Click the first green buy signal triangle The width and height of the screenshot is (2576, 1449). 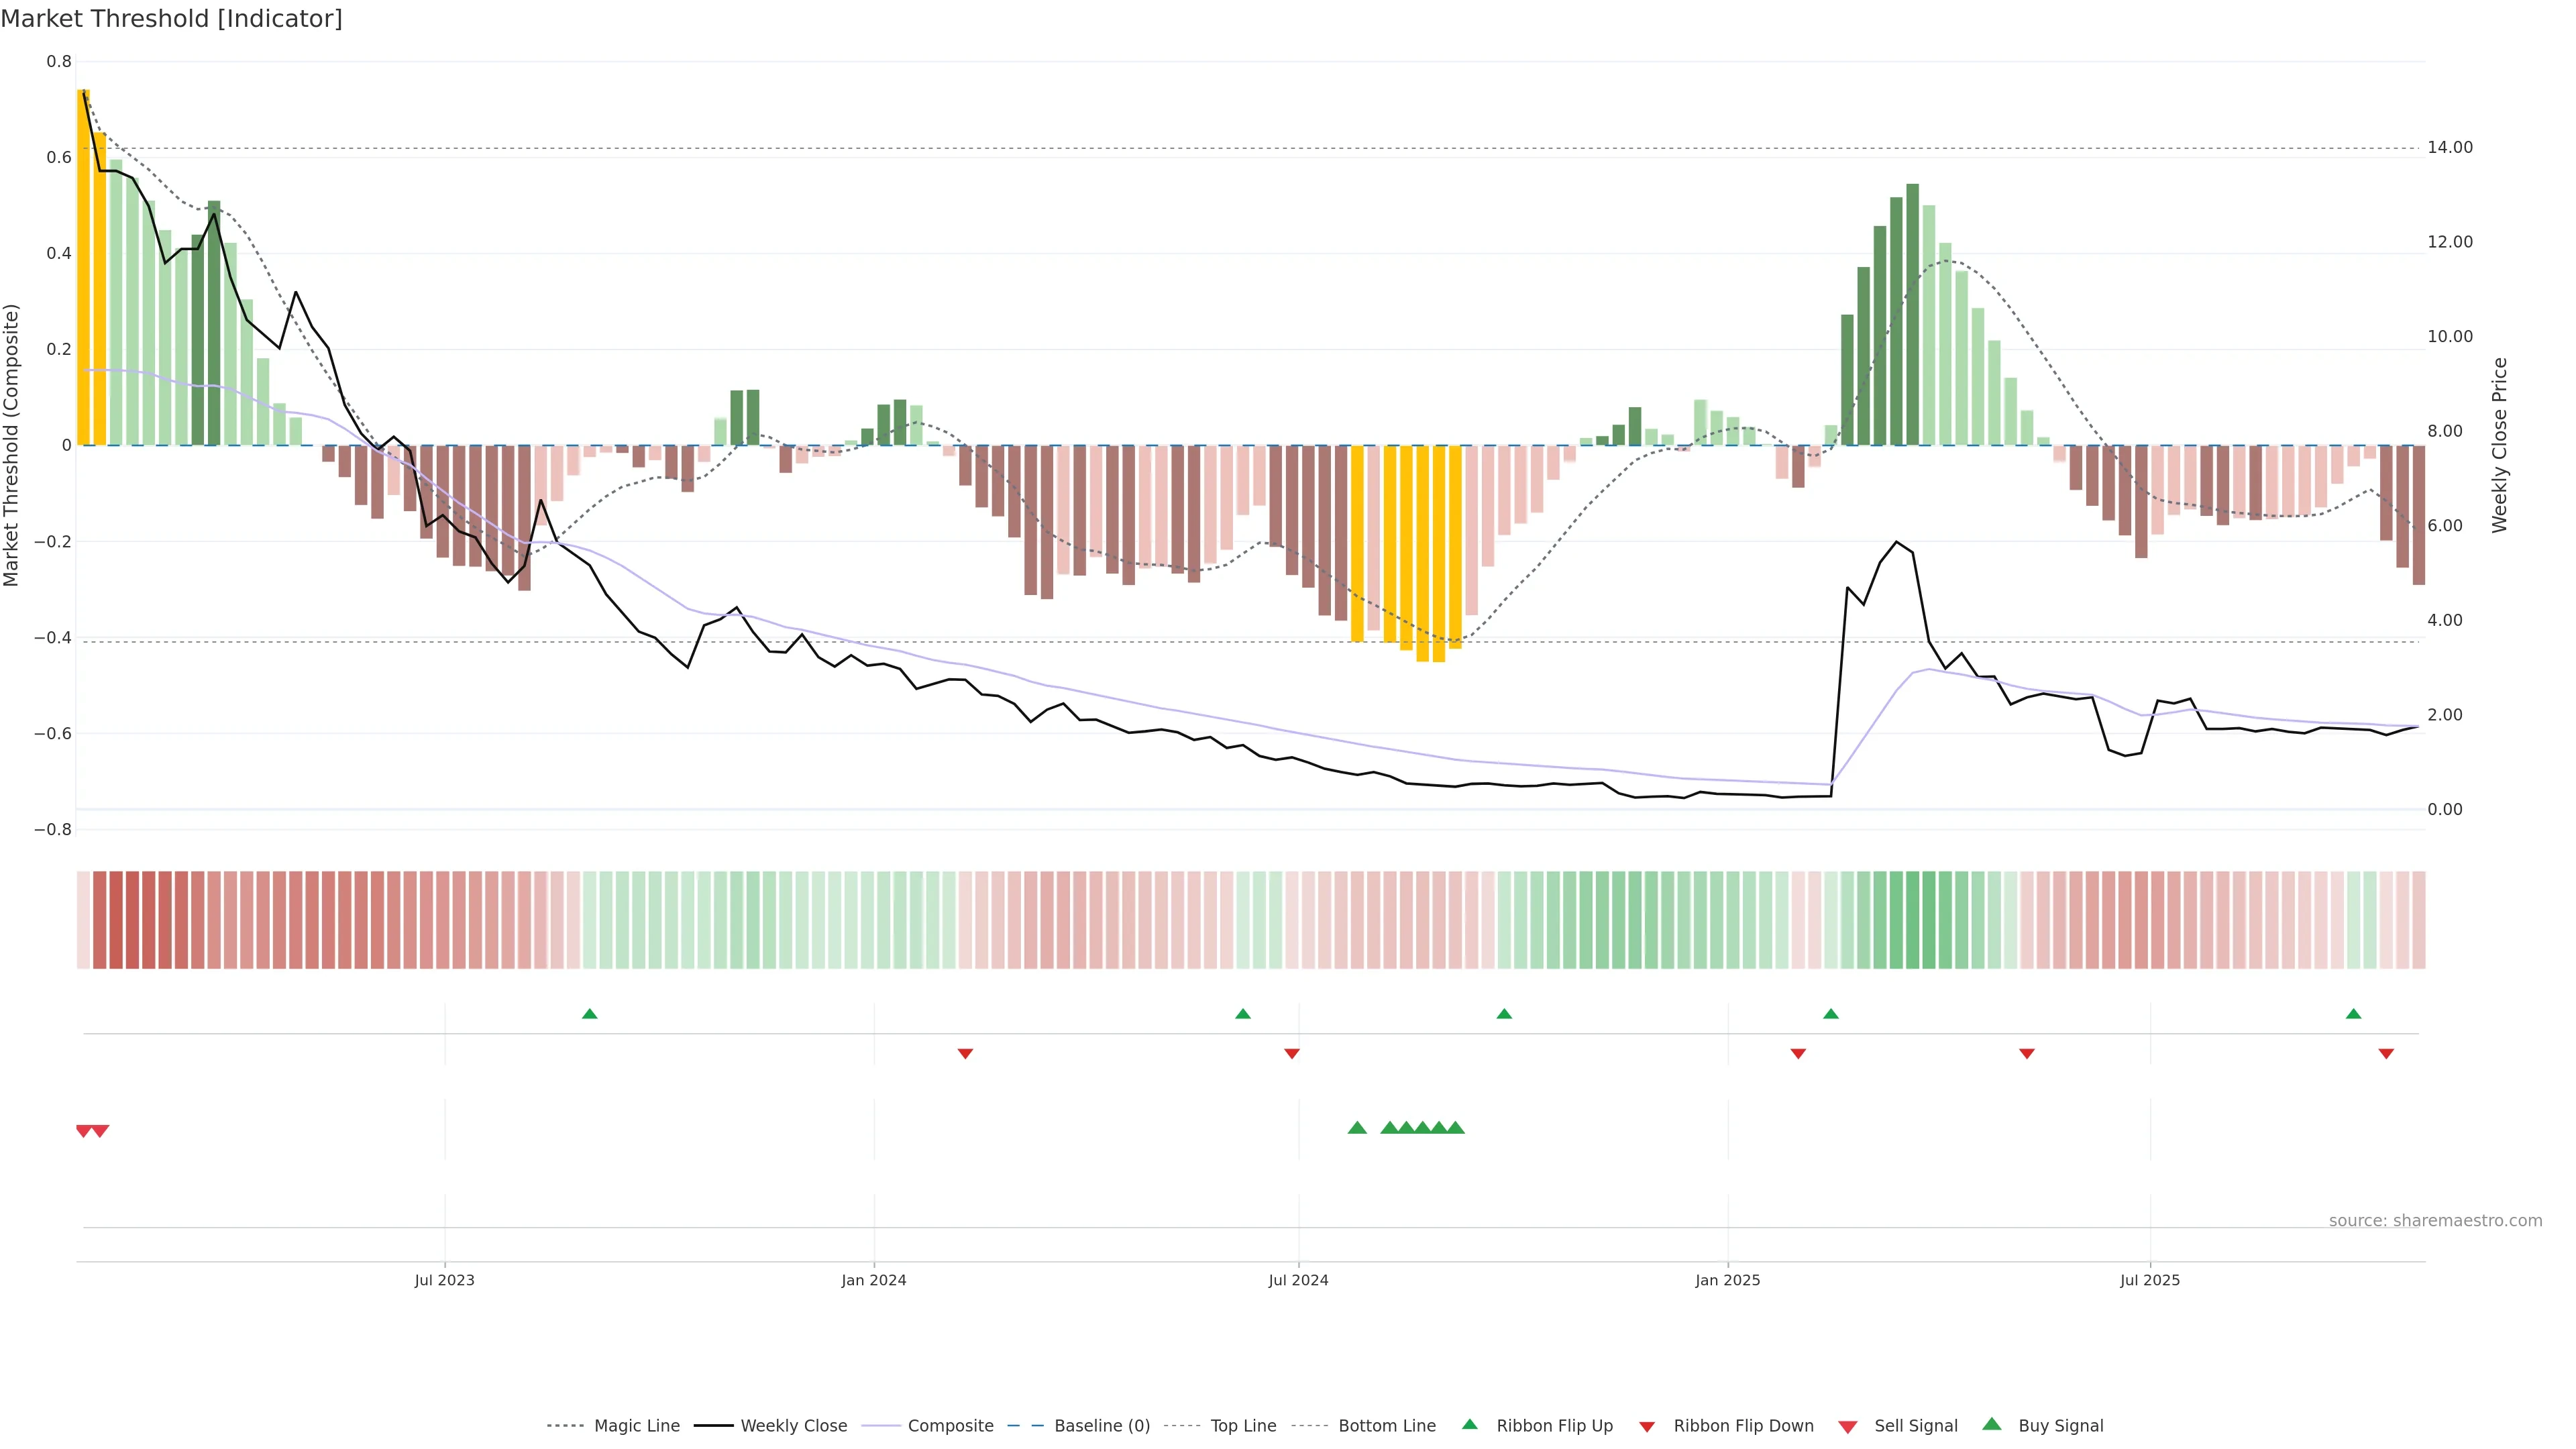tap(1357, 1128)
